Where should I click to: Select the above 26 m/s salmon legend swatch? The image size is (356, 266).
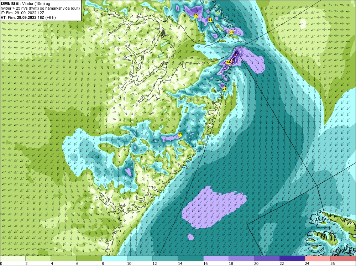coord(343,259)
